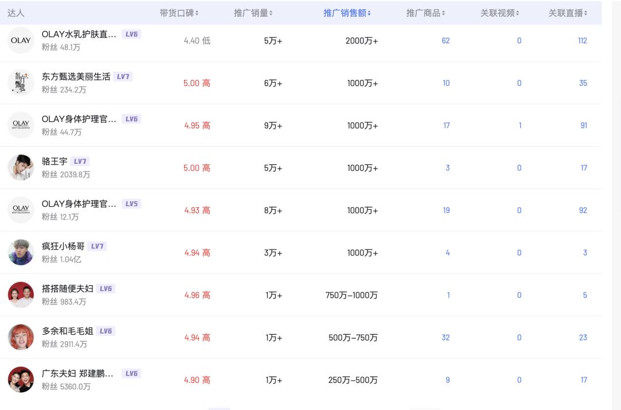Open 62 promoted products for OLAY水乳护肤
The image size is (621, 410).
pyautogui.click(x=446, y=41)
